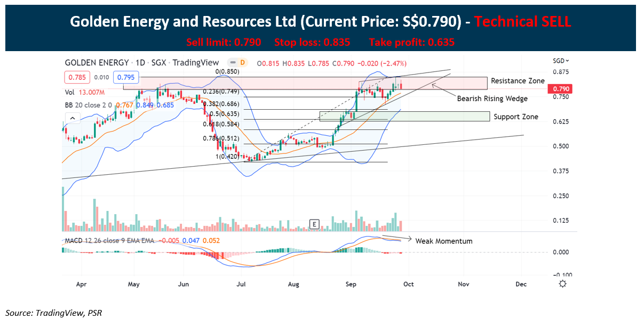The image size is (644, 327).
Task: Click the Sep label on time axis
Action: click(351, 284)
